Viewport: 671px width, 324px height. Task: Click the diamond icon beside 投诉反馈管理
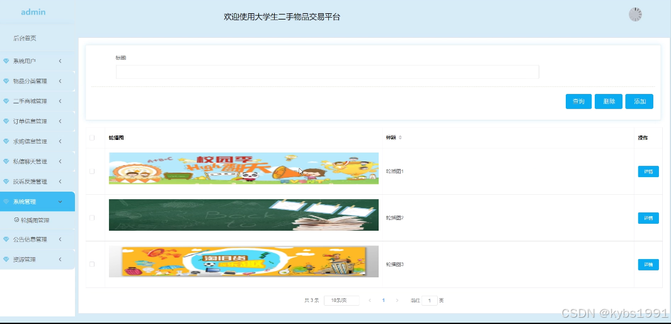(x=6, y=182)
